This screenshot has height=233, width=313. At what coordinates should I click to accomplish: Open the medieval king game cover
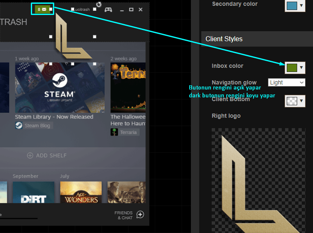pyautogui.click(x=127, y=192)
